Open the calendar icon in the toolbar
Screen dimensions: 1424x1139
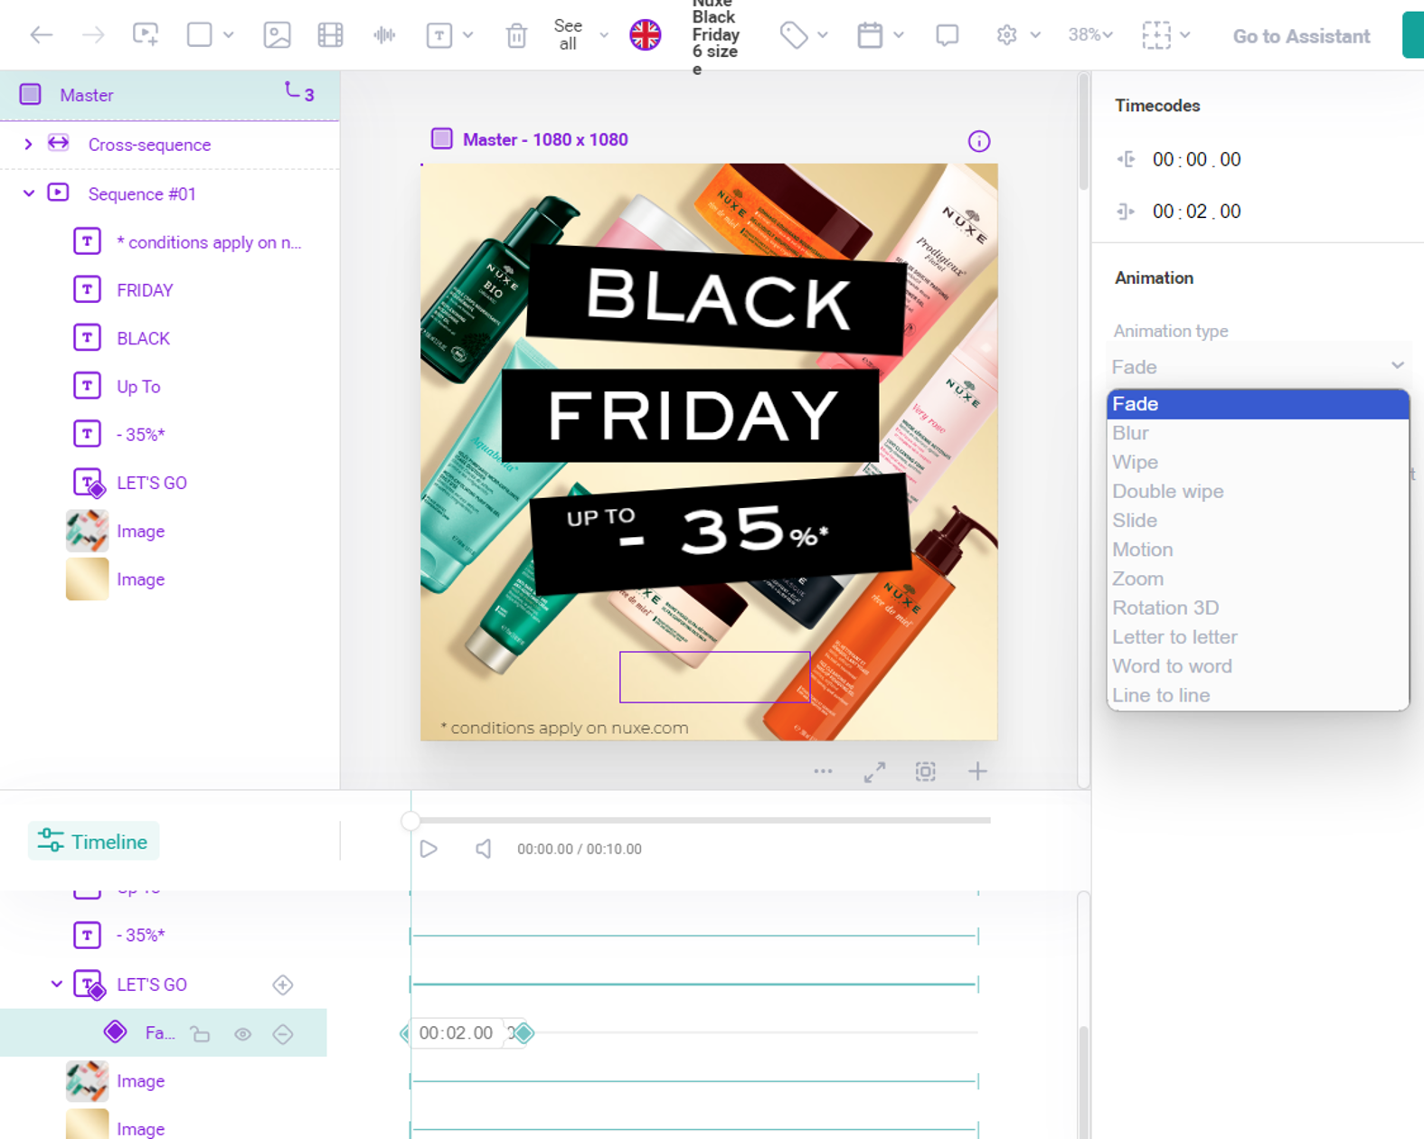tap(870, 35)
